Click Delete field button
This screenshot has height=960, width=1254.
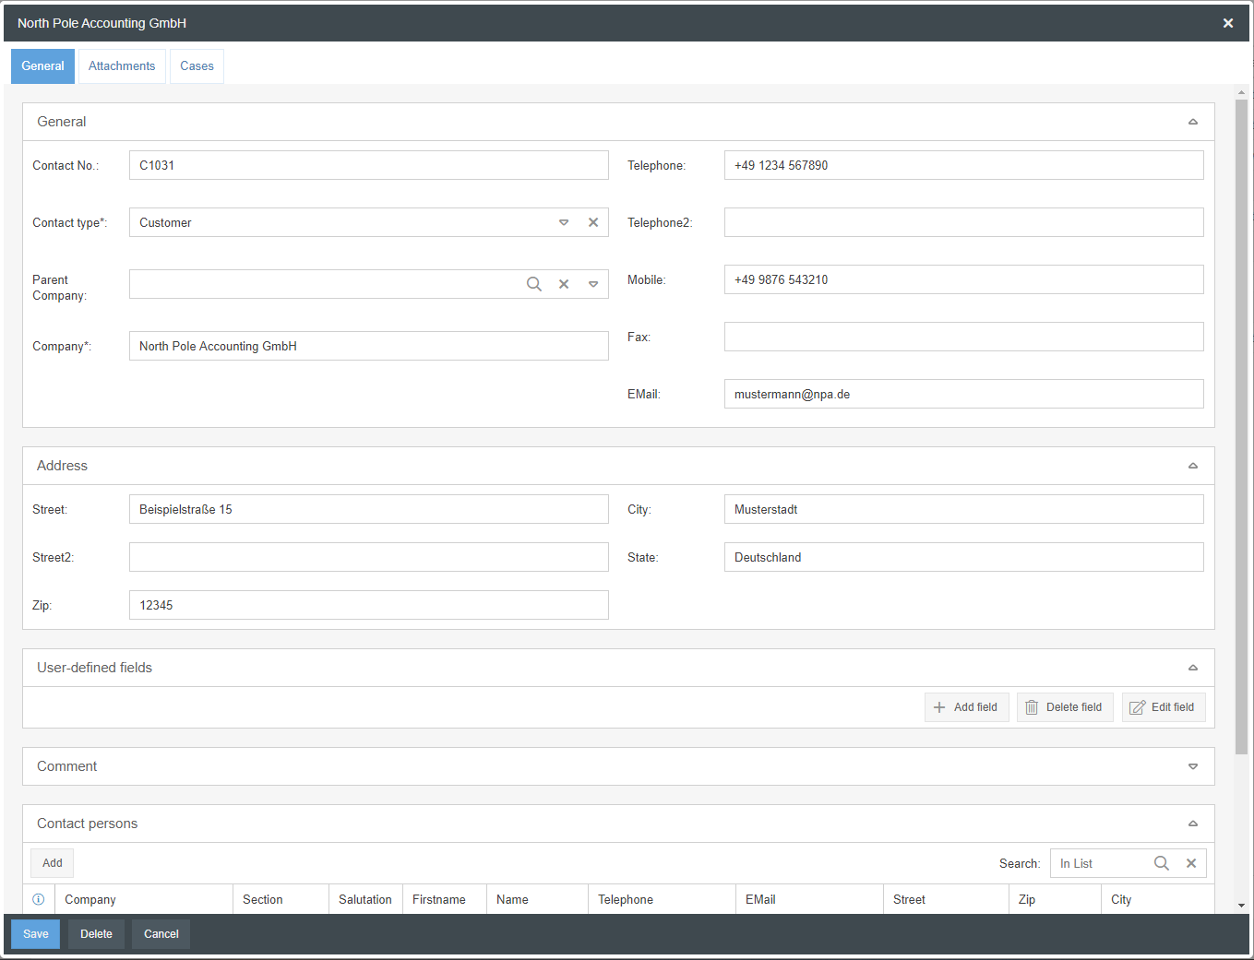(1065, 707)
